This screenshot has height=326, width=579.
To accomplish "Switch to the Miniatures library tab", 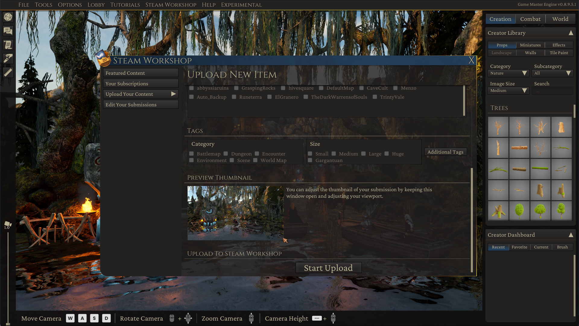I will pyautogui.click(x=530, y=45).
